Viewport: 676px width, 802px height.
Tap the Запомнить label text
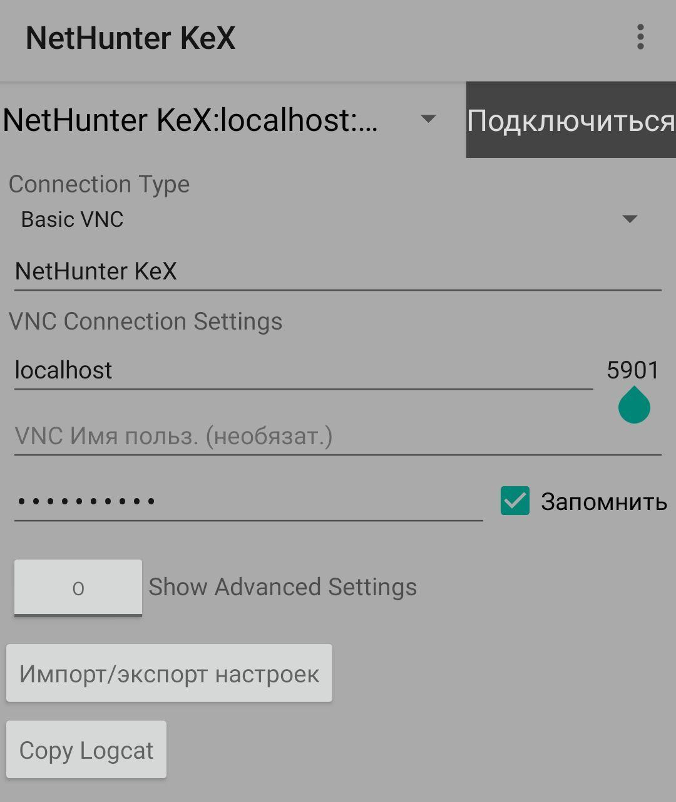click(x=603, y=502)
